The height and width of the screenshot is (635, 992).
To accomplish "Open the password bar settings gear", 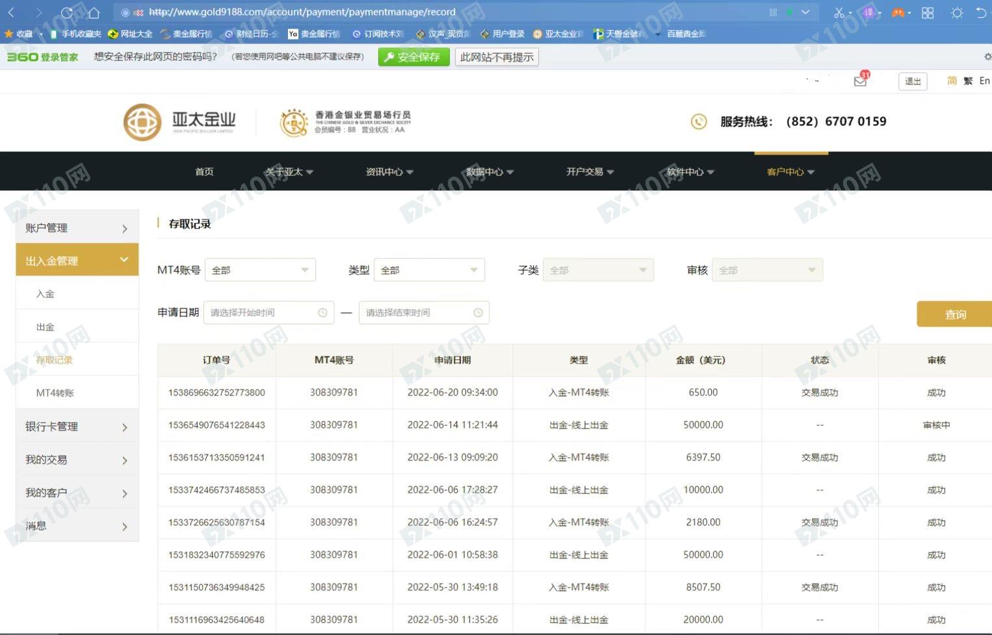I will coord(987,57).
